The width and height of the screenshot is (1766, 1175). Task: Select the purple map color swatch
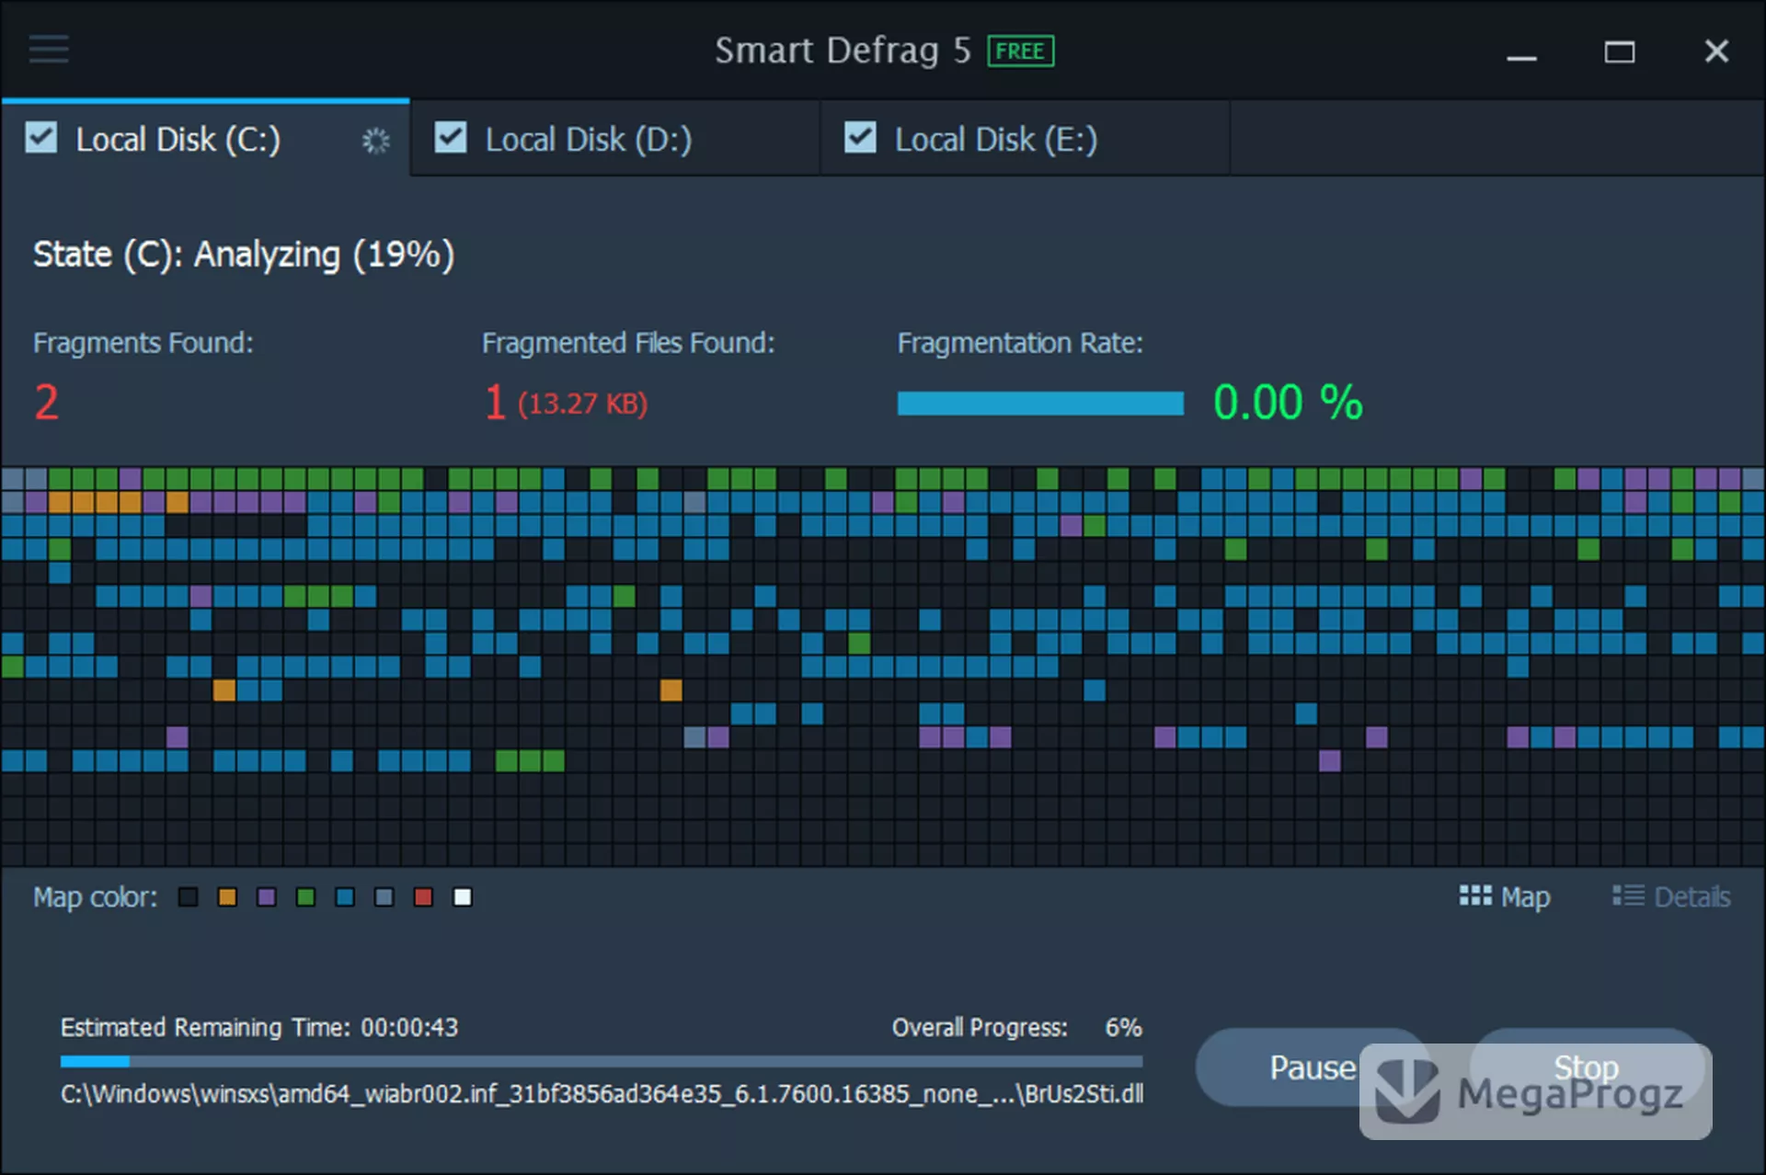(x=267, y=897)
